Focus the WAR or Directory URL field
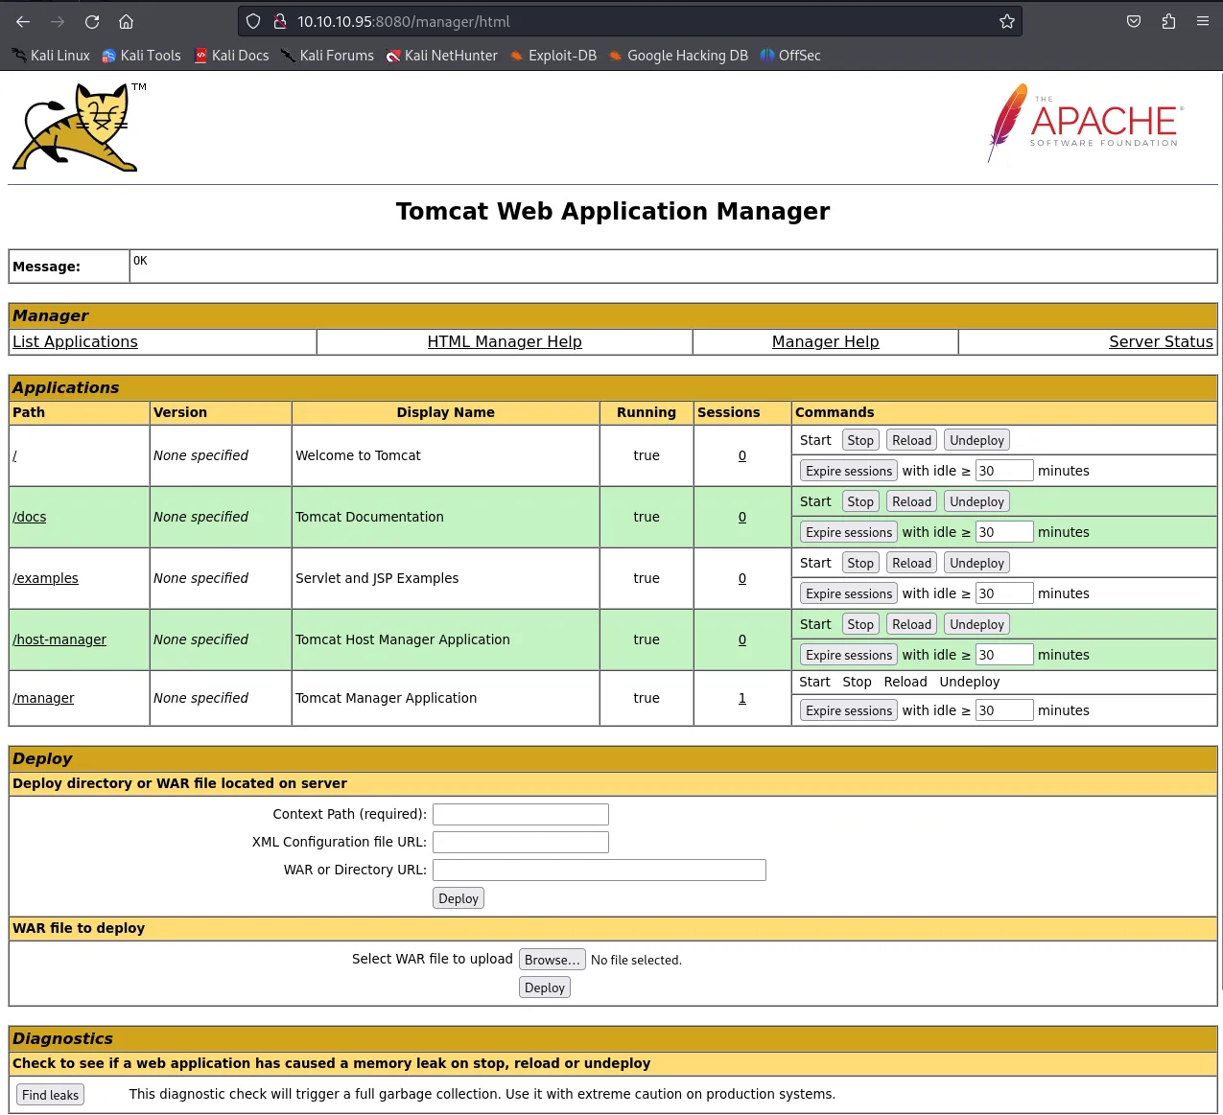 coord(600,870)
